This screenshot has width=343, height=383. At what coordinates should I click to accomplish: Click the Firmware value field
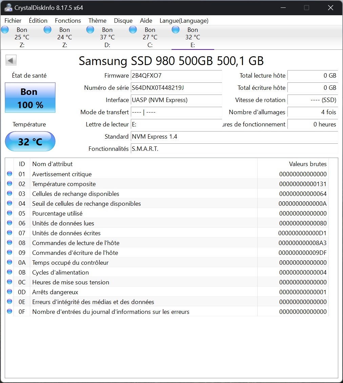click(176, 76)
